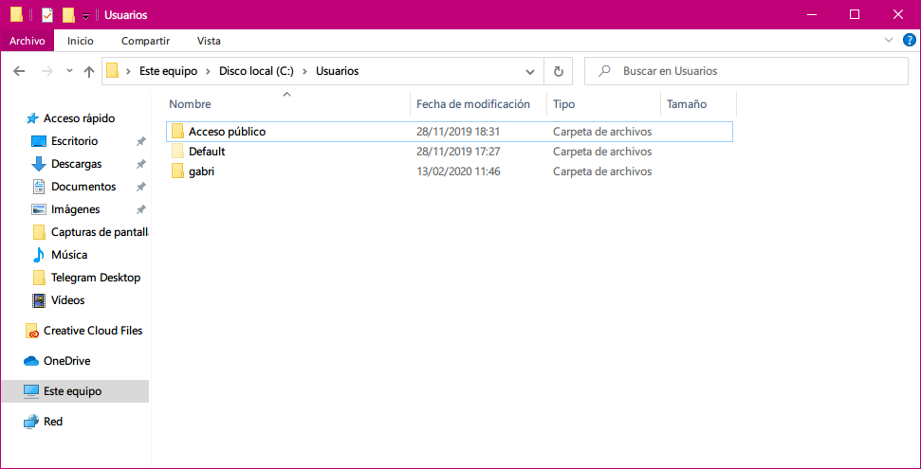Image resolution: width=921 pixels, height=469 pixels.
Task: Click the New folder icon in title bar
Action: pos(68,14)
